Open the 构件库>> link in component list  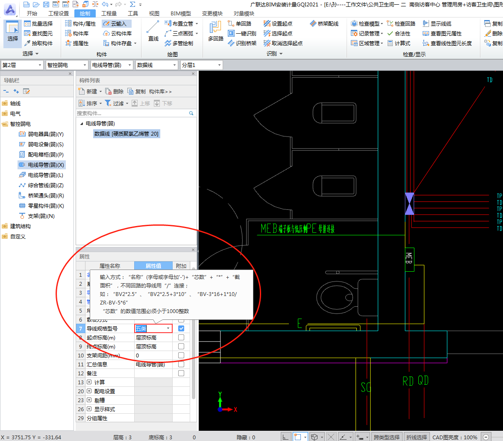point(160,92)
